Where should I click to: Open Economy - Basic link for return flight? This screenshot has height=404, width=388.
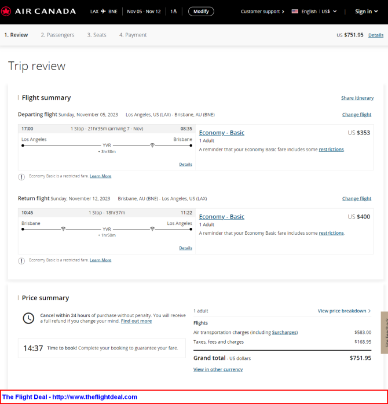(222, 217)
